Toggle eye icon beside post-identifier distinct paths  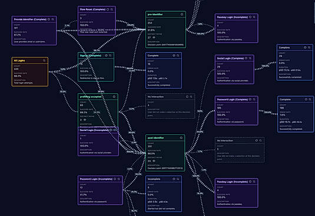coord(154,161)
